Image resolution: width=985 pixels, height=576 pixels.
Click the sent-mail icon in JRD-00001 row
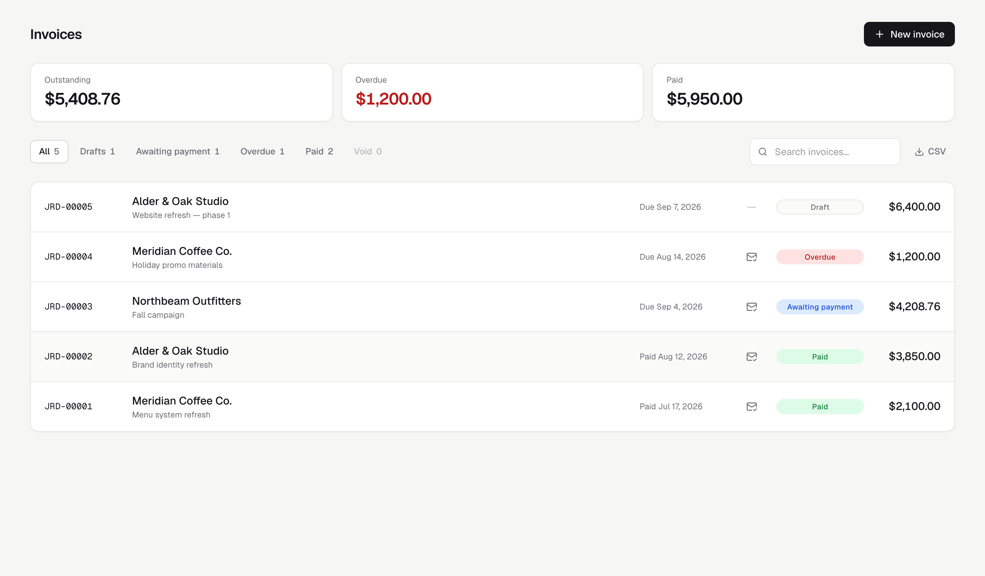[751, 407]
